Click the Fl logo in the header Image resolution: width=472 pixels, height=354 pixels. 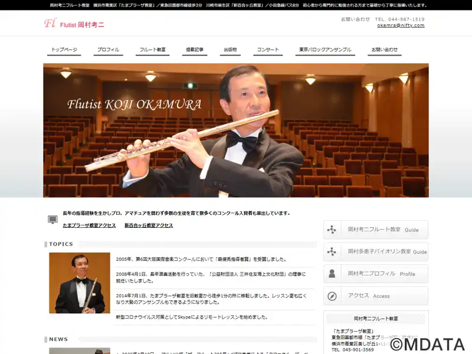50,24
